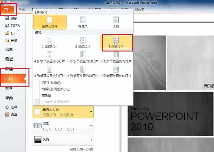Click the POWERPOINT 2010 slide preview
Image resolution: width=214 pixels, height=152 pixels.
tap(170, 114)
